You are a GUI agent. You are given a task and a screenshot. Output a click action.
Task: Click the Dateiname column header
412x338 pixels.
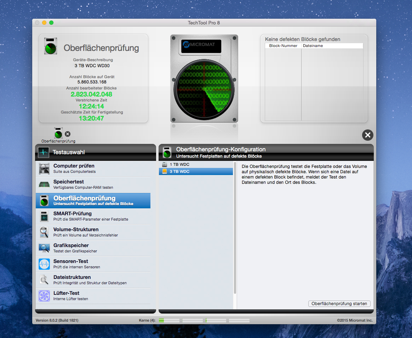click(x=332, y=46)
